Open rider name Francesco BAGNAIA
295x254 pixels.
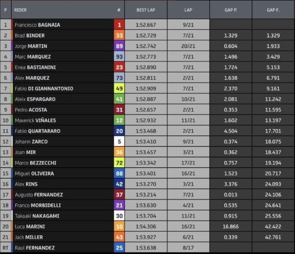click(x=37, y=25)
